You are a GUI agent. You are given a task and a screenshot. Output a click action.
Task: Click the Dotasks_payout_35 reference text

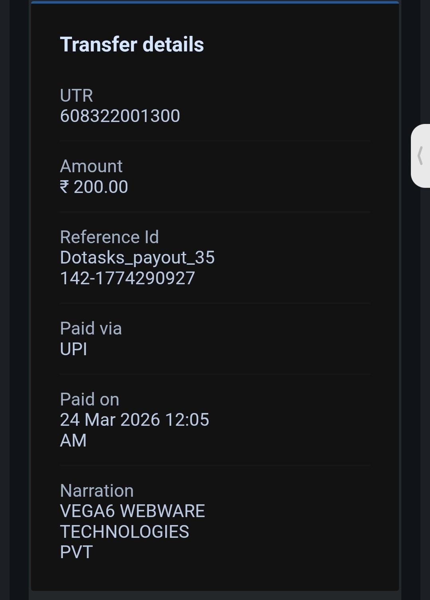(x=137, y=258)
